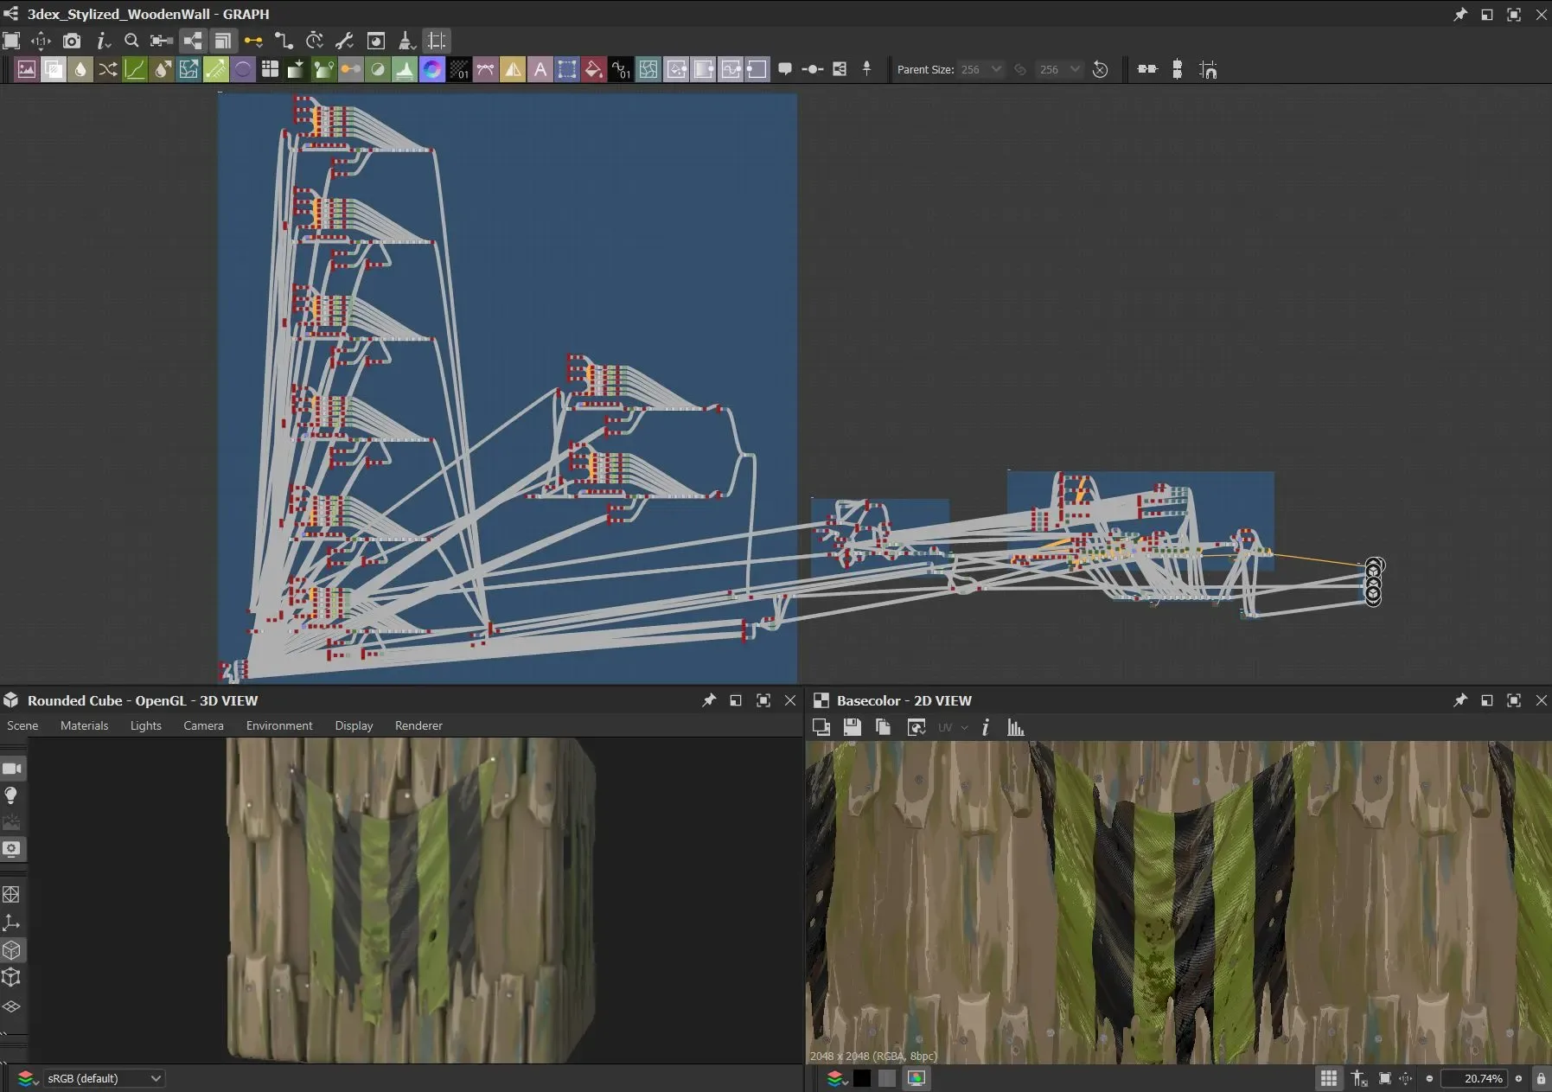Add a Transformation 2D node

[x=567, y=69]
